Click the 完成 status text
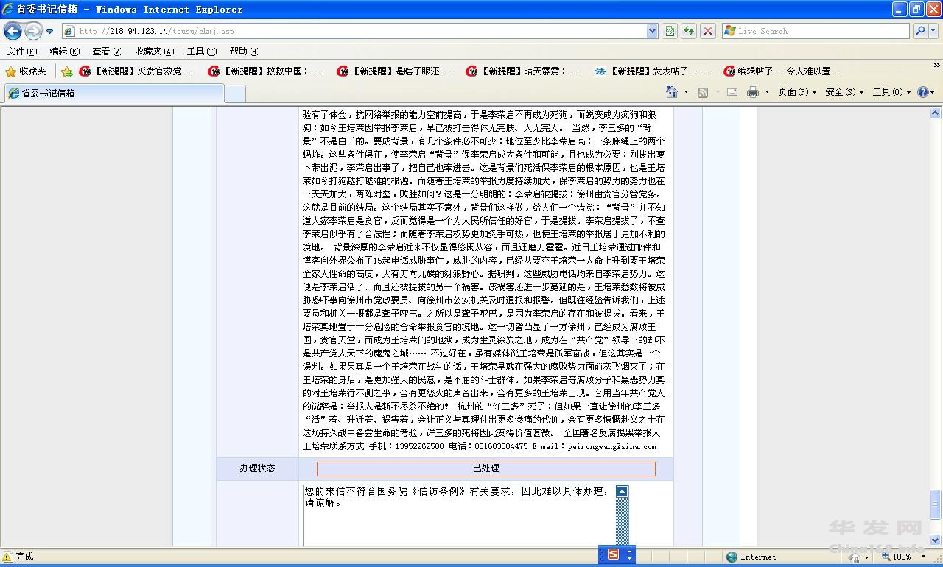943x567 pixels. (24, 557)
